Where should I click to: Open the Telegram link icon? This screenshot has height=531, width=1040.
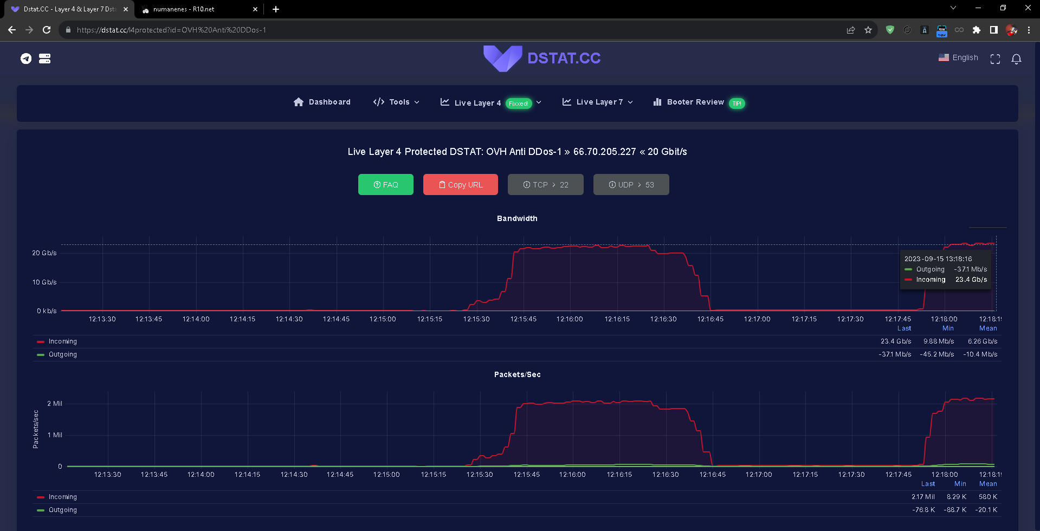[26, 59]
